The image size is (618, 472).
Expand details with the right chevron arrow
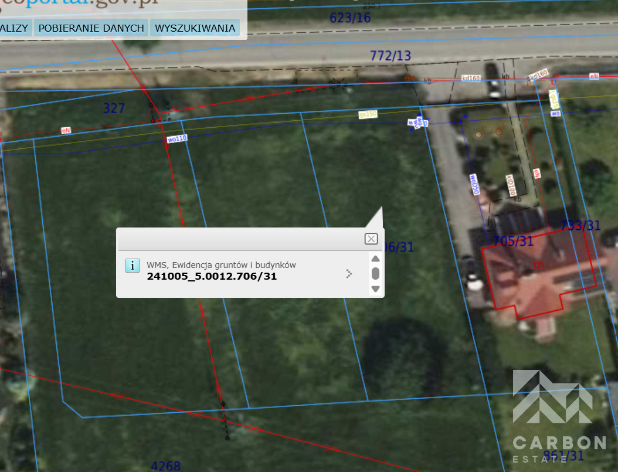click(x=349, y=273)
